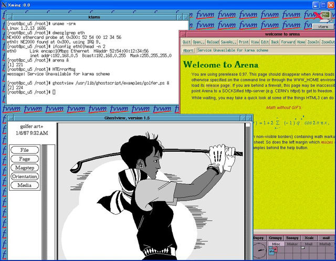The height and width of the screenshot is (261, 336).
Task: Click kterm title bar
Action: 94,17
